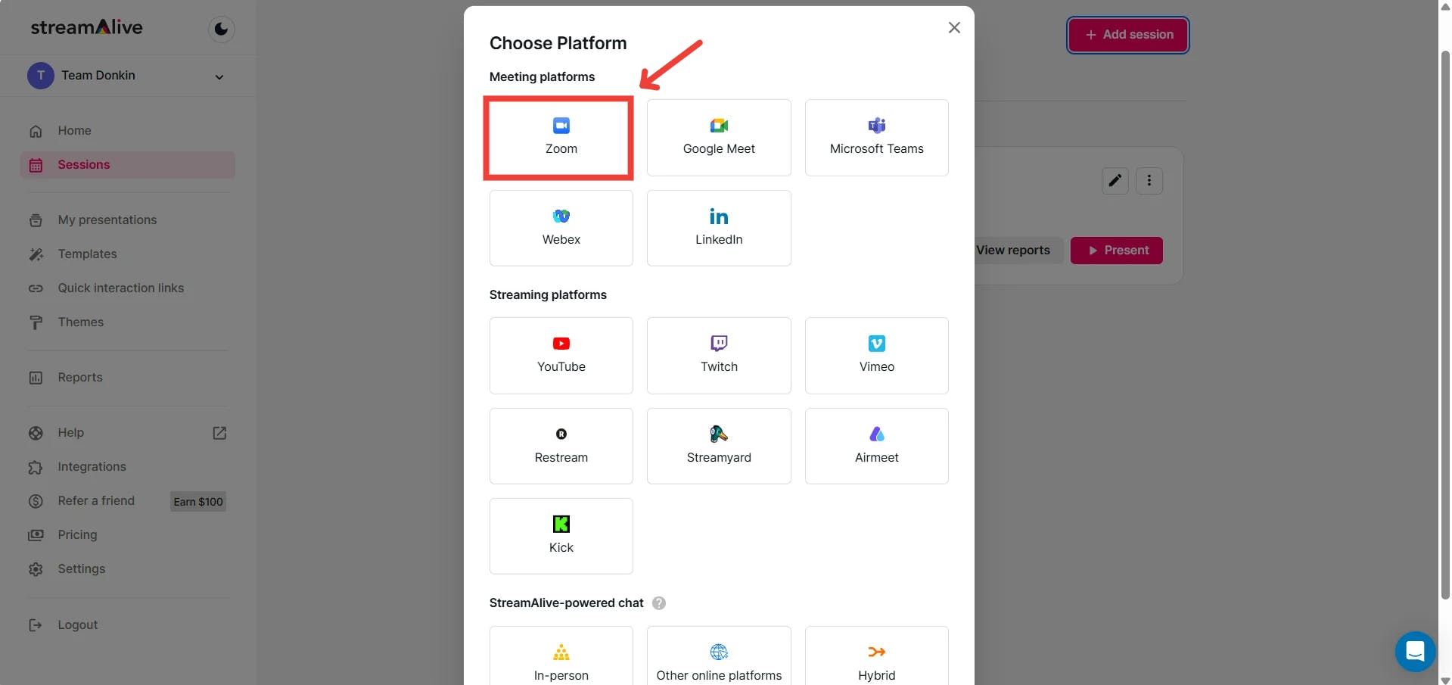Select the In-person chat option

pyautogui.click(x=561, y=656)
